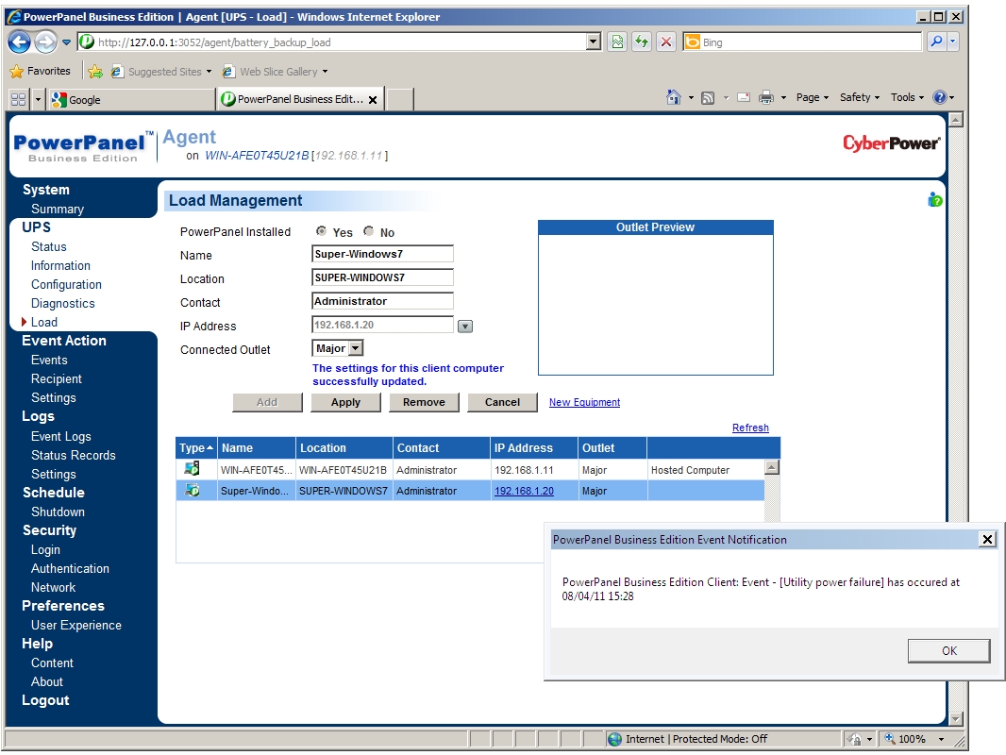Open the Page menu dropdown

tap(813, 97)
